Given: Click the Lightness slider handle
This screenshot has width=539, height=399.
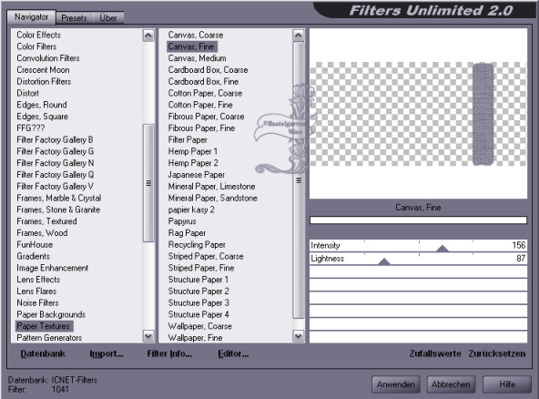Looking at the screenshot, I should tap(384, 261).
